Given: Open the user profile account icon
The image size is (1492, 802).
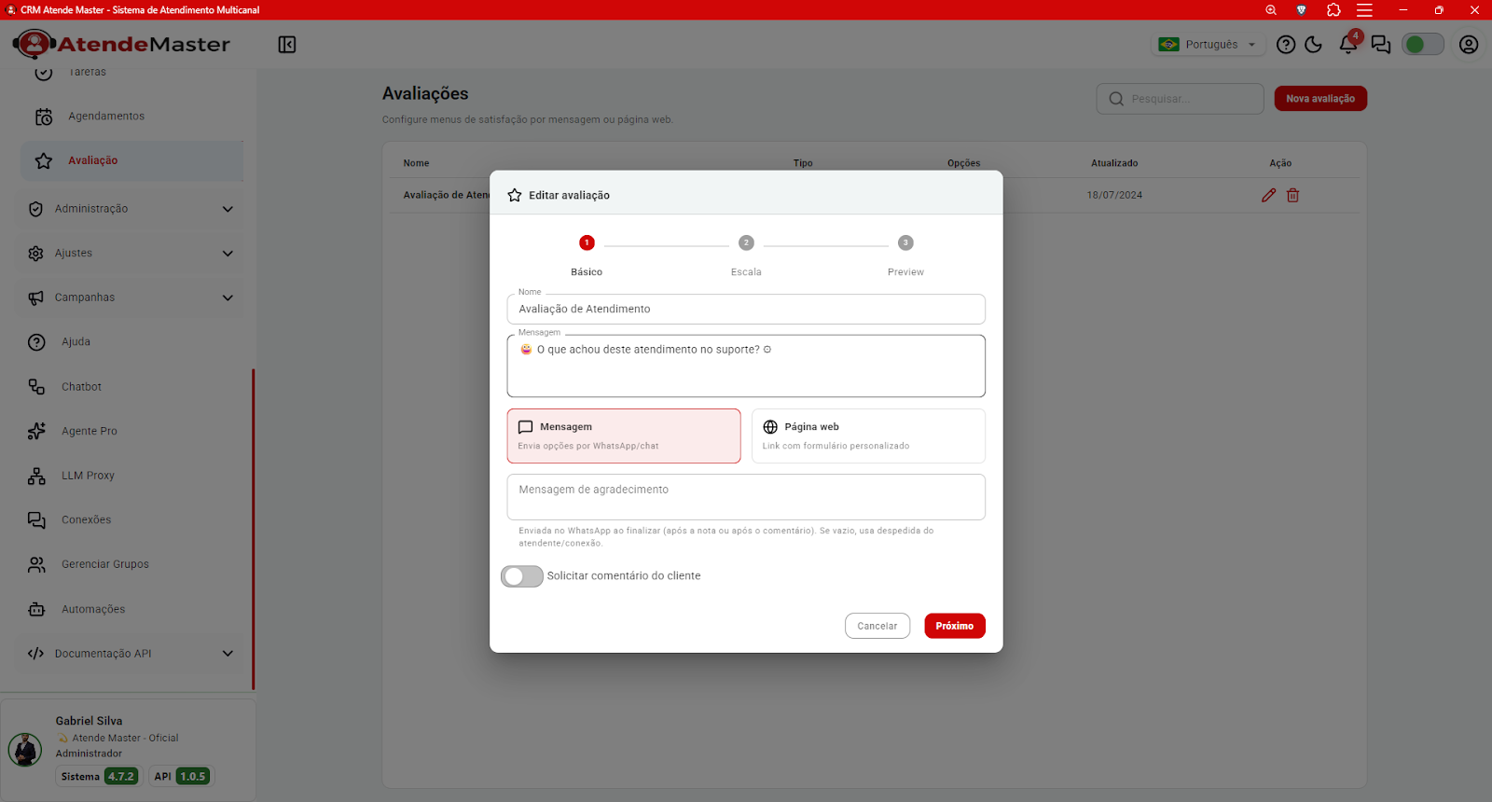Looking at the screenshot, I should [x=1469, y=45].
